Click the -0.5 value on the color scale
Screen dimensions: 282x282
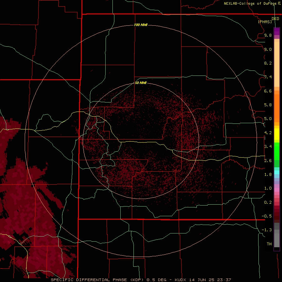[267, 216]
